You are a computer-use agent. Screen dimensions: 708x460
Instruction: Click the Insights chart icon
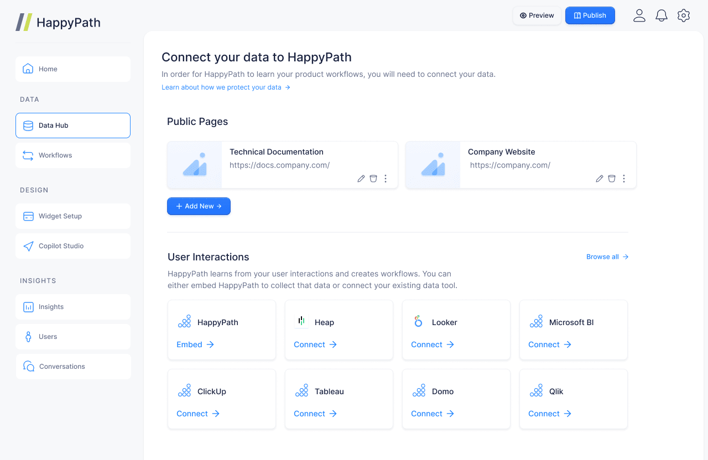(28, 307)
